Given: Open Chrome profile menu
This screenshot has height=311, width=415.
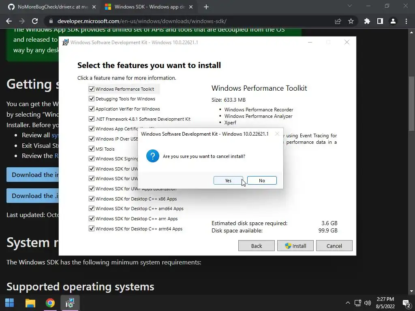Looking at the screenshot, I should pyautogui.click(x=393, y=21).
